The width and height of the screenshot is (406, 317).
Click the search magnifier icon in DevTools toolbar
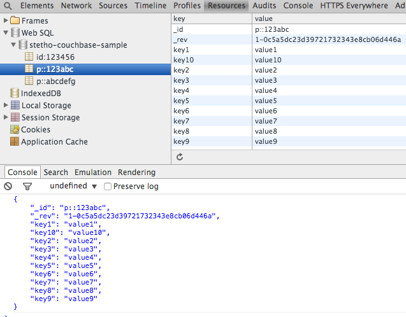(8, 6)
